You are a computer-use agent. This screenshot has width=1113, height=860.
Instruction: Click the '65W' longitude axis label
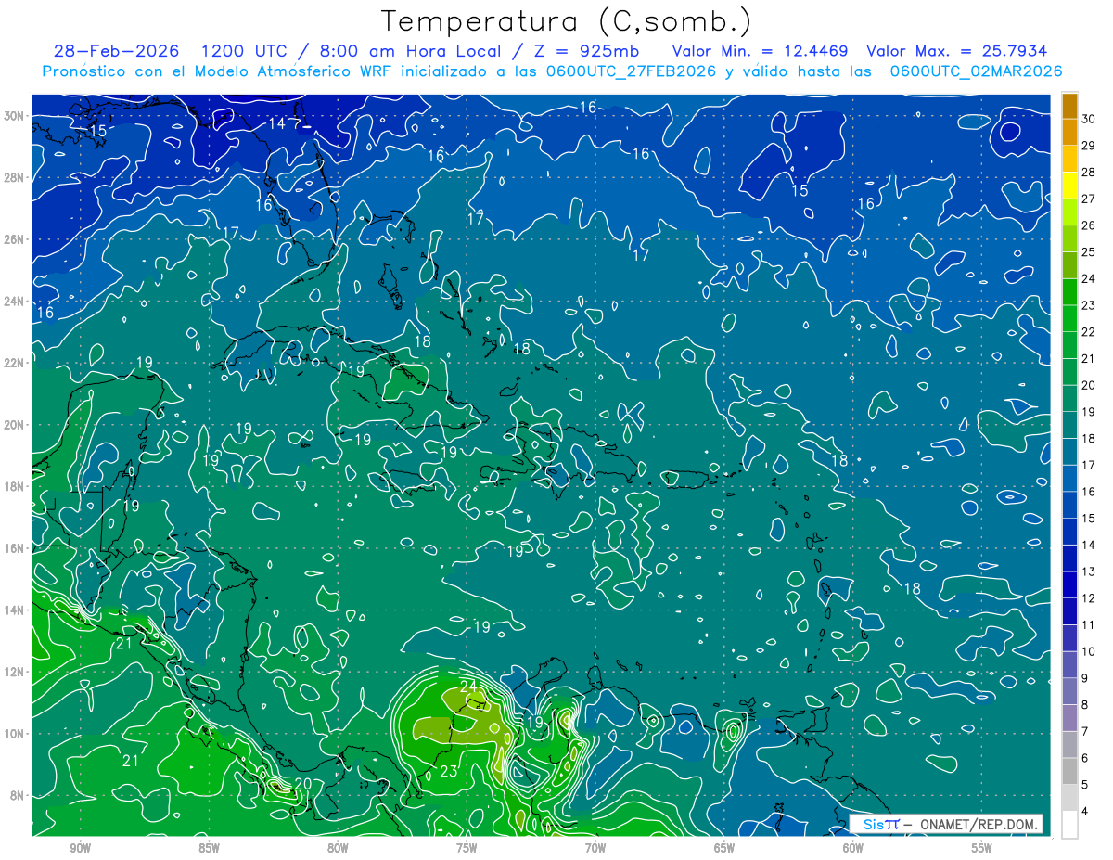724,848
